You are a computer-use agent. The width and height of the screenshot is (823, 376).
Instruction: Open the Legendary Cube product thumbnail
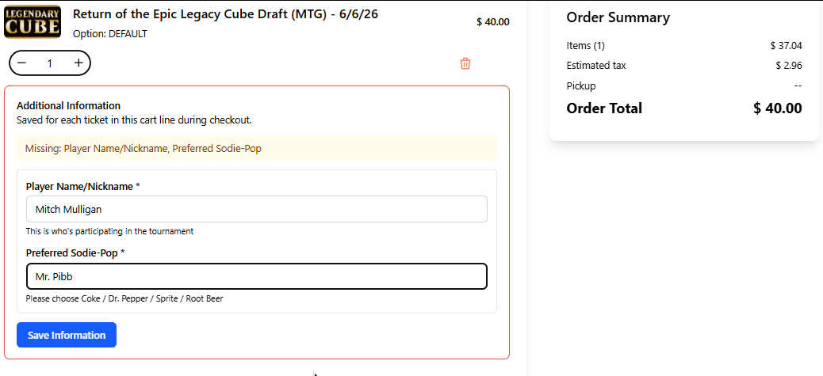pyautogui.click(x=32, y=21)
